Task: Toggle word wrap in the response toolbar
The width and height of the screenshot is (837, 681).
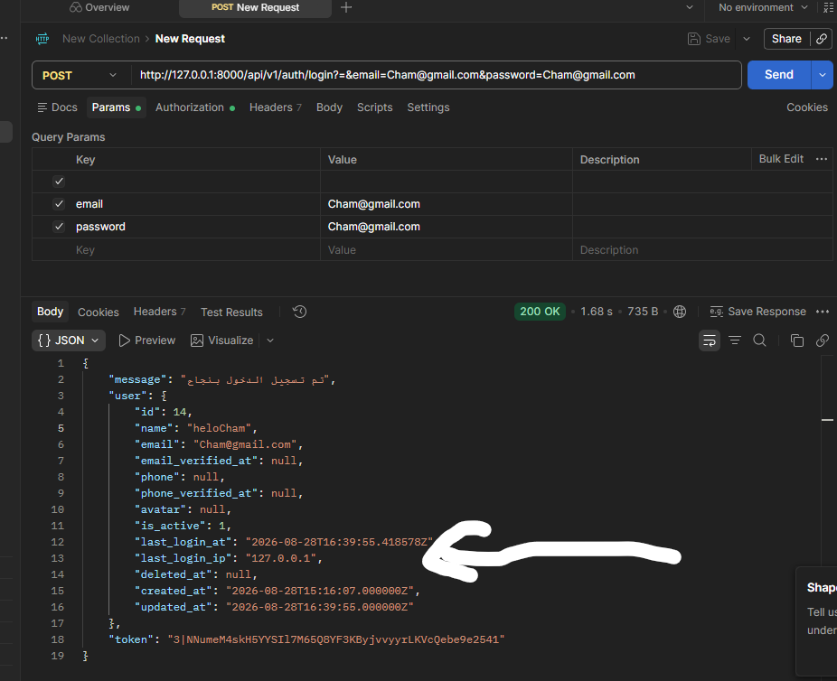Action: pyautogui.click(x=709, y=340)
